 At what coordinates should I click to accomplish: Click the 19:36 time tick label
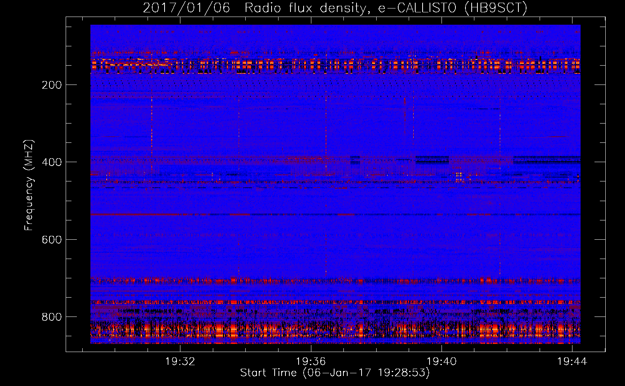[311, 362]
